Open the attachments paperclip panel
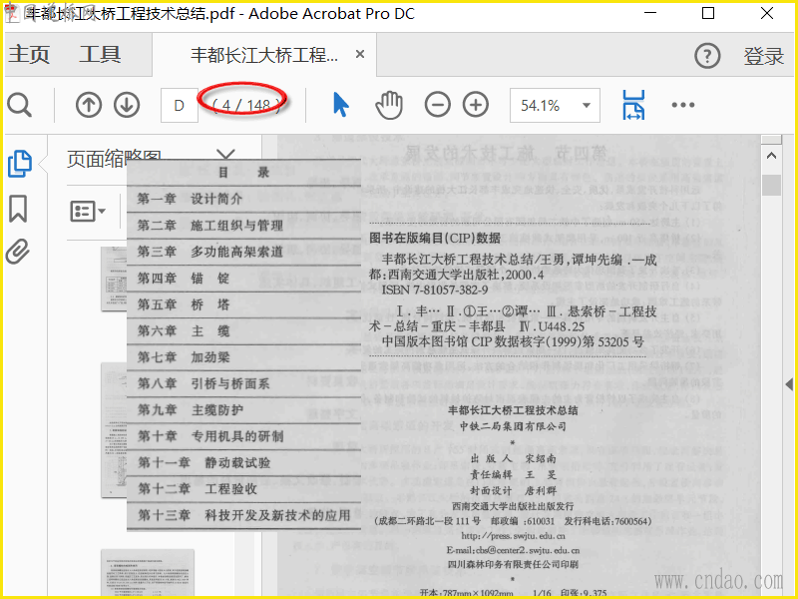Viewport: 798px width, 599px height. [x=18, y=252]
